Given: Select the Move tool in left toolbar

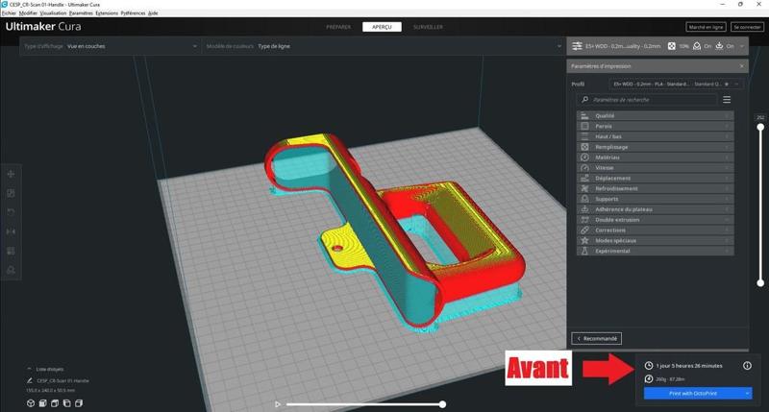Looking at the screenshot, I should (x=11, y=174).
